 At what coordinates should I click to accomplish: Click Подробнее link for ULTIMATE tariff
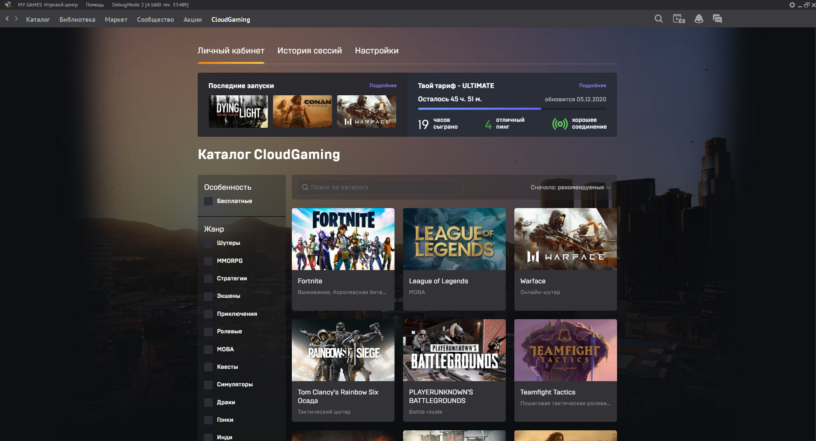[593, 85]
